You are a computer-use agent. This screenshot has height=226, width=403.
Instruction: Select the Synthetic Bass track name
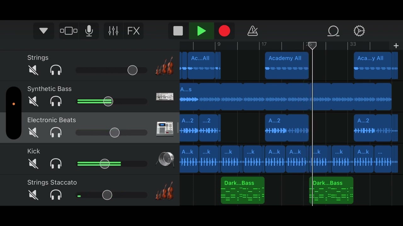point(49,89)
